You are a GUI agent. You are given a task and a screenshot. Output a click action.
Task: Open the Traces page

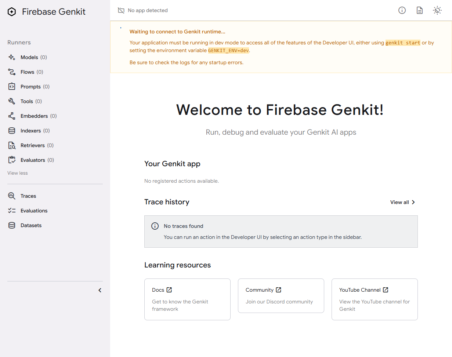(28, 196)
